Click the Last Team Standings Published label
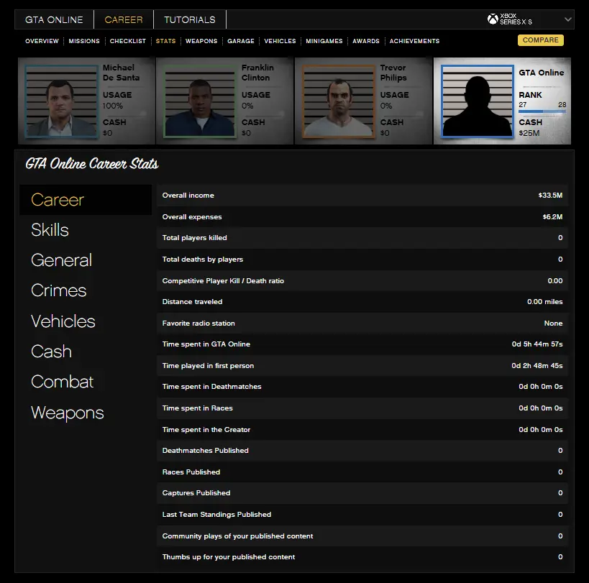Viewport: 589px width, 583px height. [x=216, y=515]
